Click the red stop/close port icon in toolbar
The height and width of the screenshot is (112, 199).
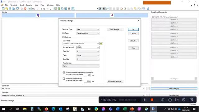25,9
